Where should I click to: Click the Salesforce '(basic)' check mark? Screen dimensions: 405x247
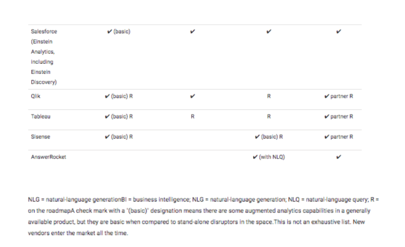tap(109, 31)
